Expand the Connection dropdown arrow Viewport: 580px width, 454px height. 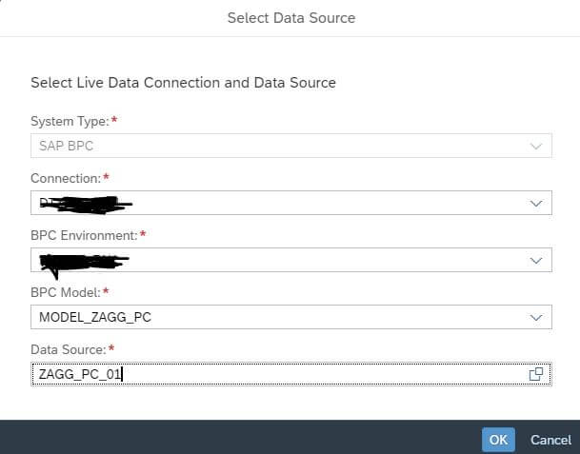coord(536,204)
